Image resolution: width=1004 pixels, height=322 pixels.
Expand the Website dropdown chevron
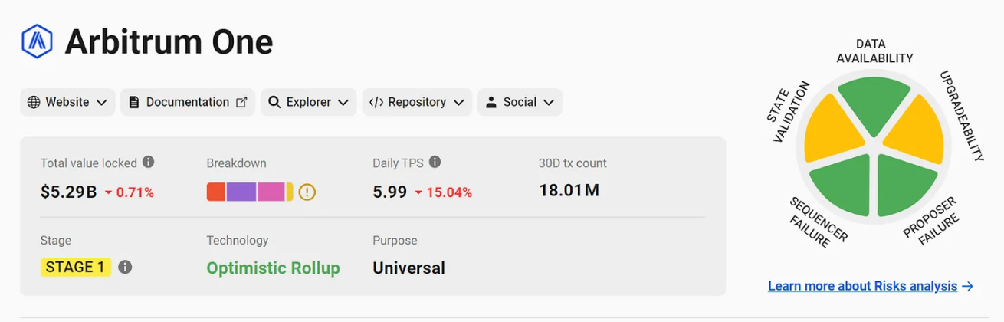101,103
